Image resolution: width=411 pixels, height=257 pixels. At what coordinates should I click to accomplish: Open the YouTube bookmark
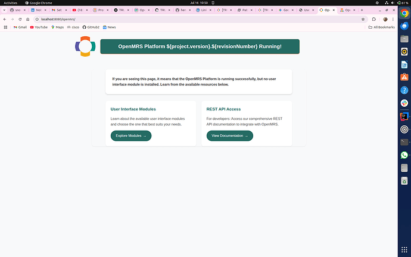(39, 27)
